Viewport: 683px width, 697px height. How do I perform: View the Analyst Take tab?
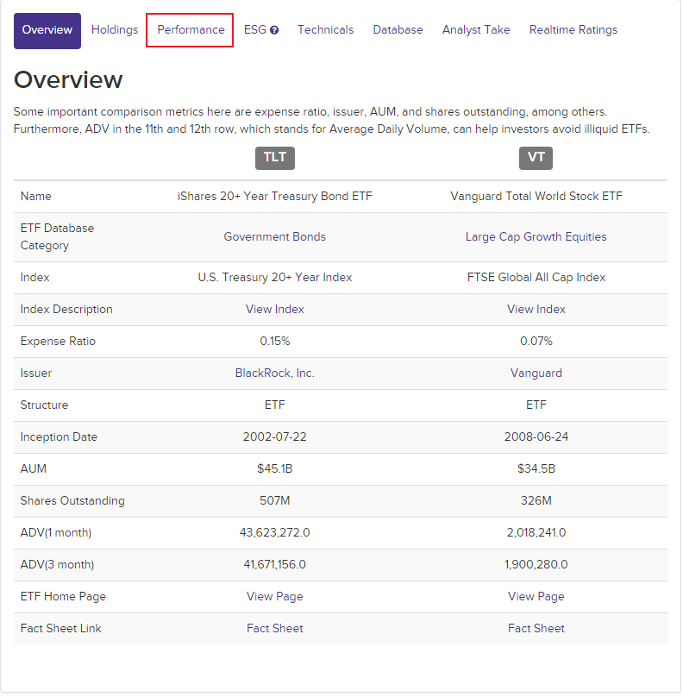(476, 30)
